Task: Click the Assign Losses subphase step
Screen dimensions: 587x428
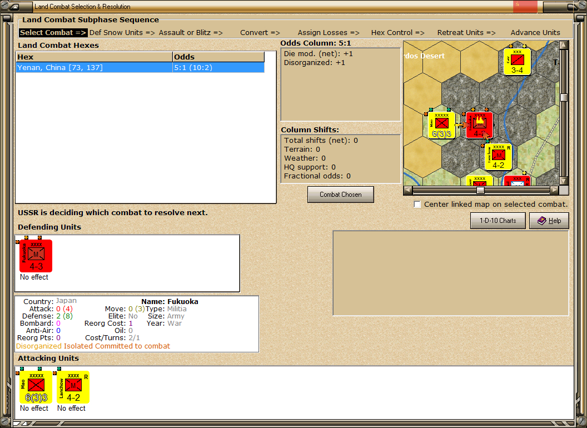Action: (329, 33)
